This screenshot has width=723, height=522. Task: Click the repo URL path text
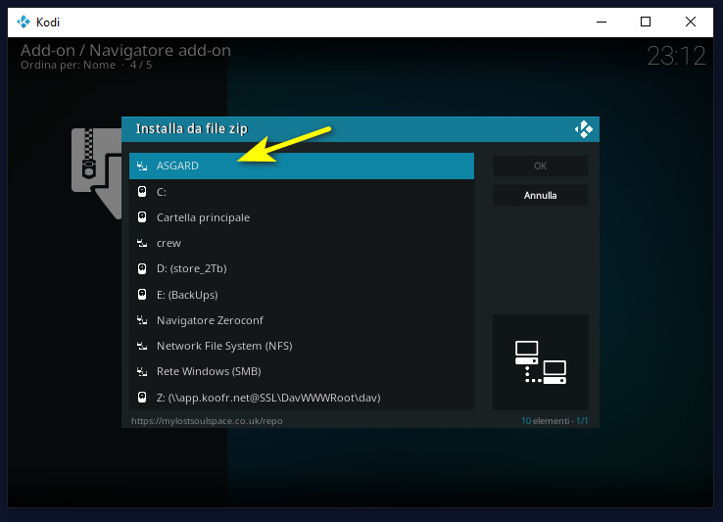pos(207,420)
